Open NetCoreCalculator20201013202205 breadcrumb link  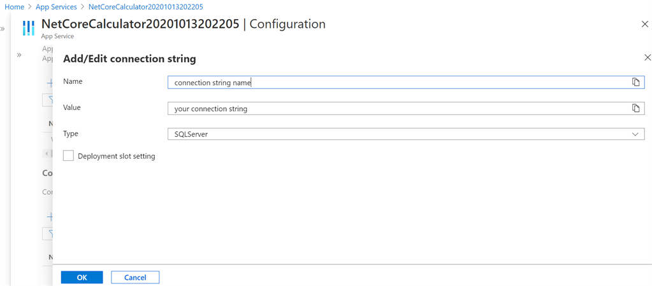(145, 7)
